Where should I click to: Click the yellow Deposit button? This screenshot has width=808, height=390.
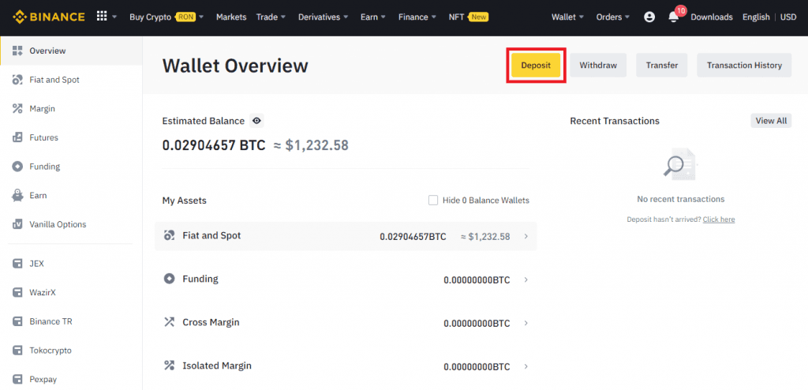coord(536,66)
